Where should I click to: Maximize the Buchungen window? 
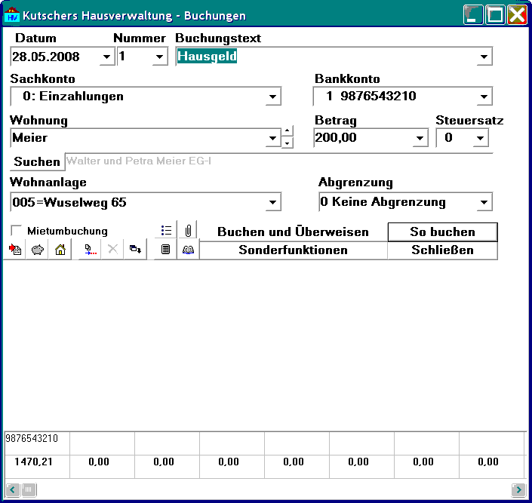click(495, 15)
